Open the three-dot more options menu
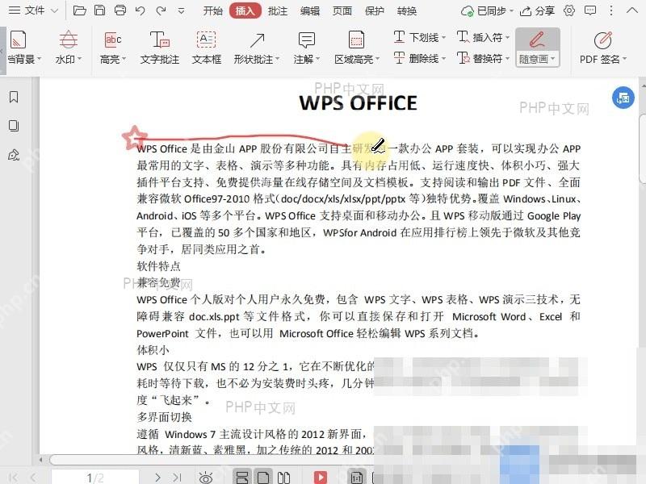 coord(611,10)
